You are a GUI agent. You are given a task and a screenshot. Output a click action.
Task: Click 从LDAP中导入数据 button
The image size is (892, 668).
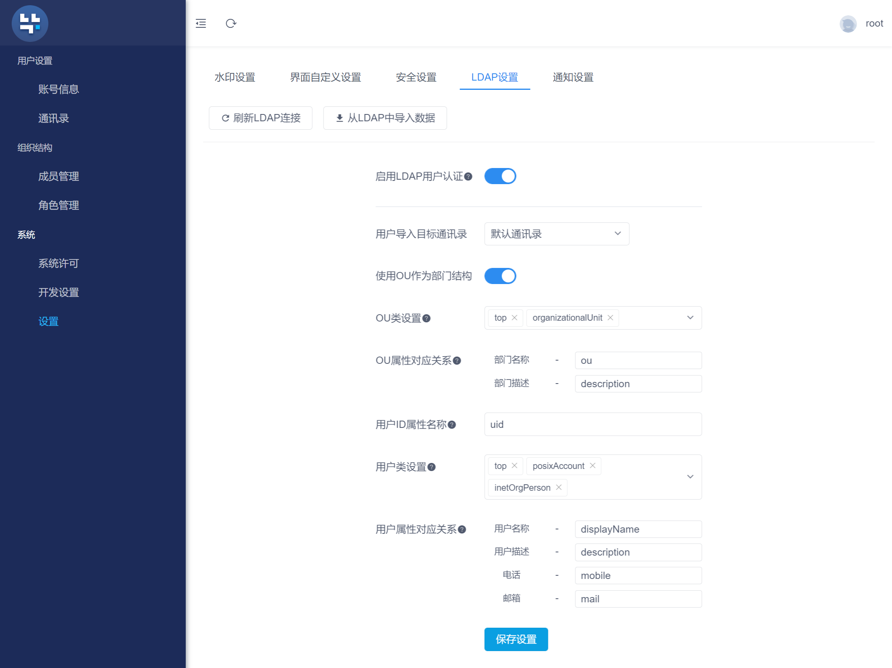(x=385, y=118)
